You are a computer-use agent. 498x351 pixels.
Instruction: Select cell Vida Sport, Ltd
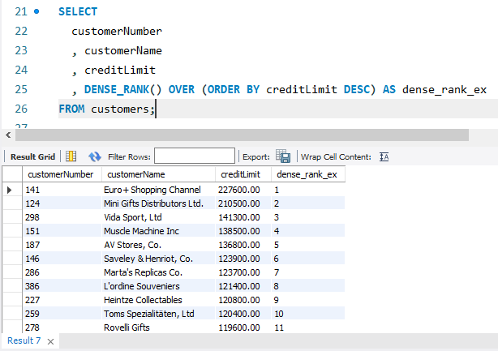(158, 217)
